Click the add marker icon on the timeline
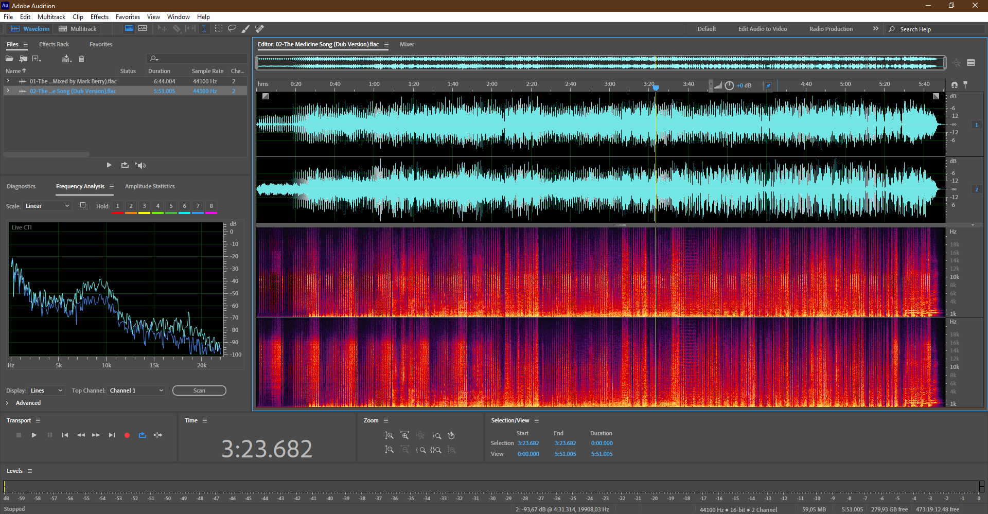This screenshot has height=514, width=988. coord(965,84)
